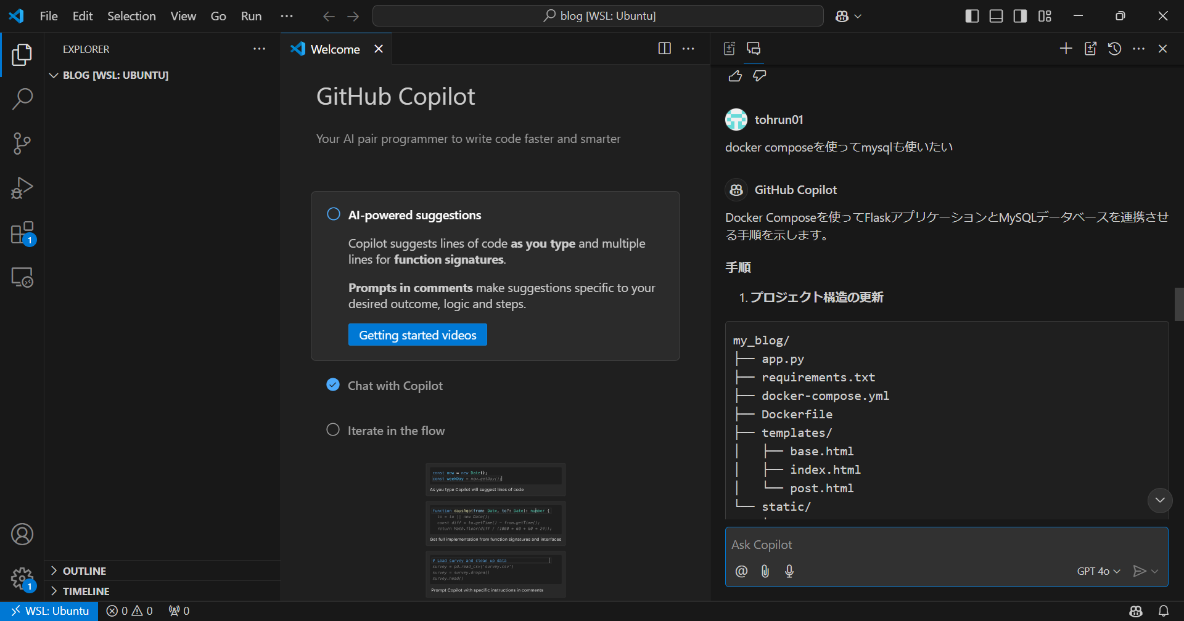The width and height of the screenshot is (1184, 621).
Task: Send the Copilot chat message
Action: (x=1140, y=571)
